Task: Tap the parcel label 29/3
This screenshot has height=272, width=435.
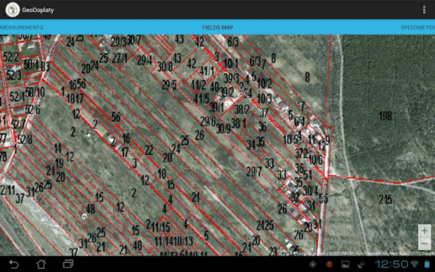Action: 118,42
